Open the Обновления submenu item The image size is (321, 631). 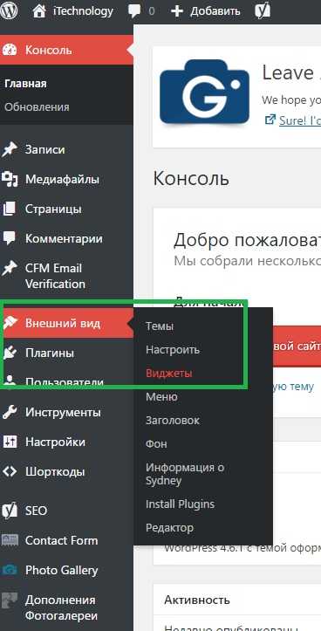[37, 107]
